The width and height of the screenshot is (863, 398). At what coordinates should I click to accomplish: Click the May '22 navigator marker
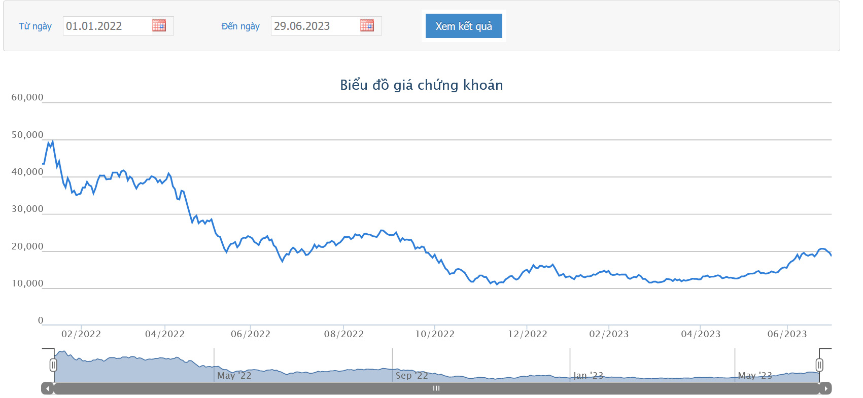234,376
